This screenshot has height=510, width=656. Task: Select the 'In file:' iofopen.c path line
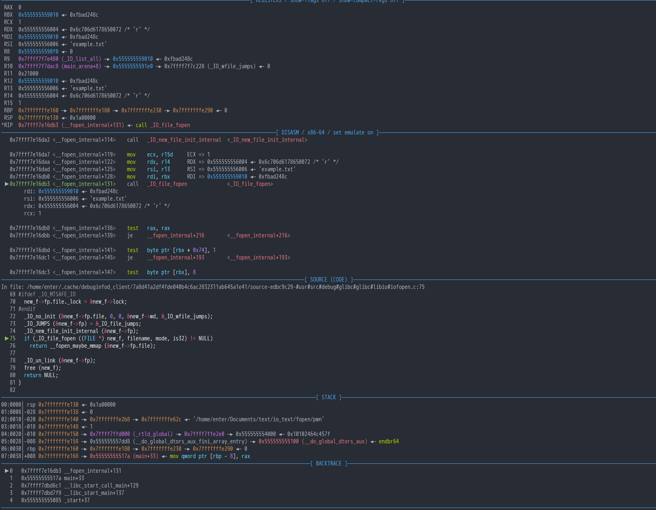click(x=213, y=287)
